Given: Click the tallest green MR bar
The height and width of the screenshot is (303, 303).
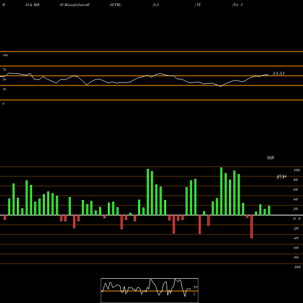Looking at the screenshot, I should click(x=221, y=191).
